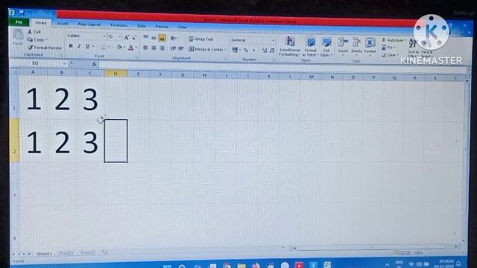Viewport: 477px width, 268px height.
Task: Click the Wrap Text button
Action: coord(201,39)
